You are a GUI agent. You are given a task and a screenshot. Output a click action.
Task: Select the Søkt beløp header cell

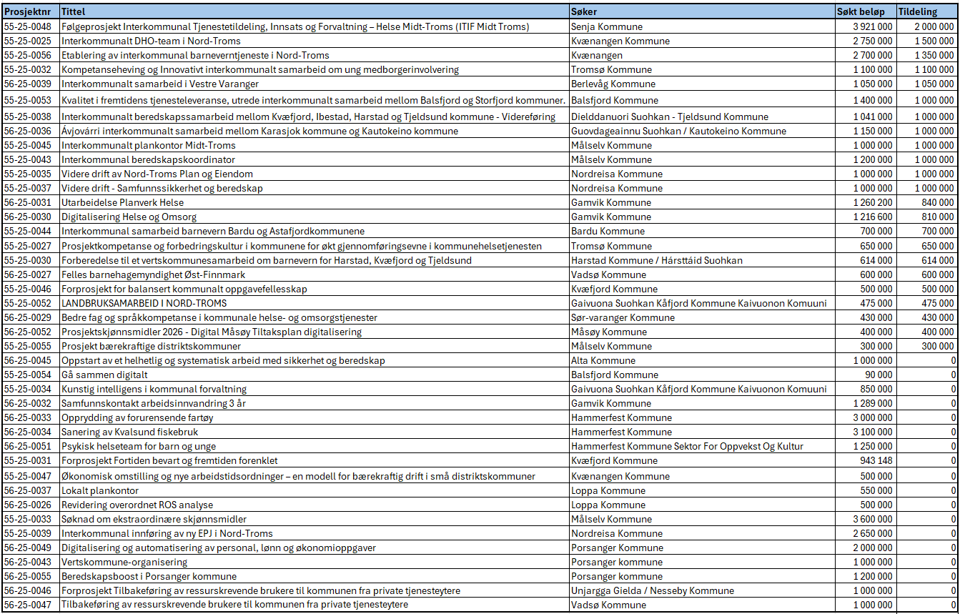(x=864, y=12)
